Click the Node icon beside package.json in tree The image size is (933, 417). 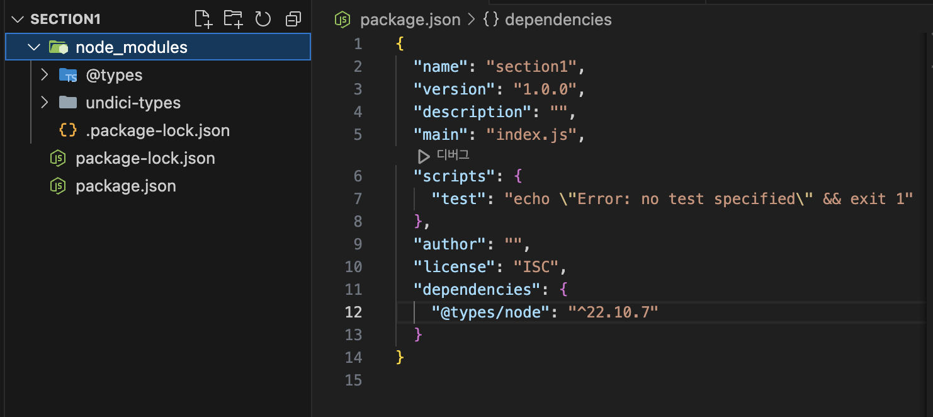point(58,186)
